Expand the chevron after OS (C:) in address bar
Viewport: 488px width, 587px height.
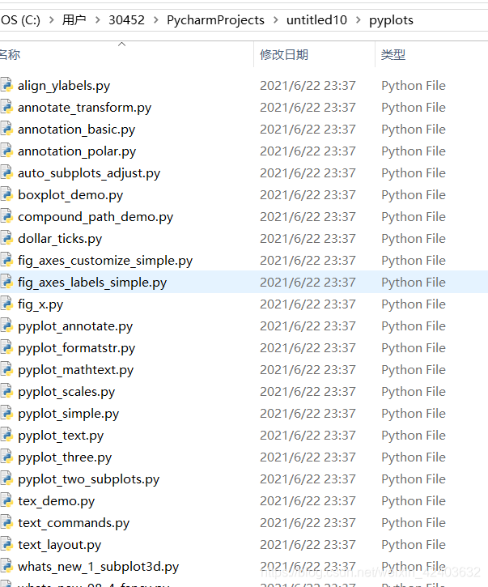[52, 20]
